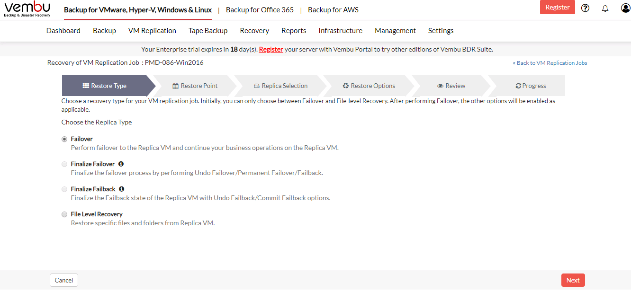This screenshot has width=631, height=291.
Task: Open the help question mark icon
Action: coord(585,8)
